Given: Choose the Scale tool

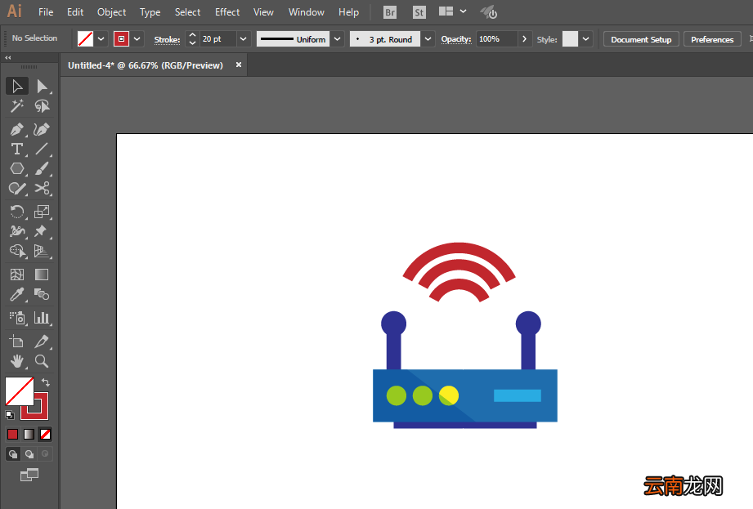Looking at the screenshot, I should (42, 212).
